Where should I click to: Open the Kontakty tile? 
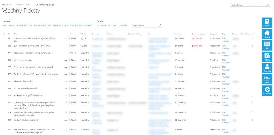point(267,68)
